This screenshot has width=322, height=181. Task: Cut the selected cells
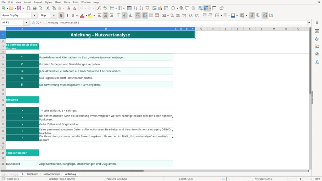point(48,8)
